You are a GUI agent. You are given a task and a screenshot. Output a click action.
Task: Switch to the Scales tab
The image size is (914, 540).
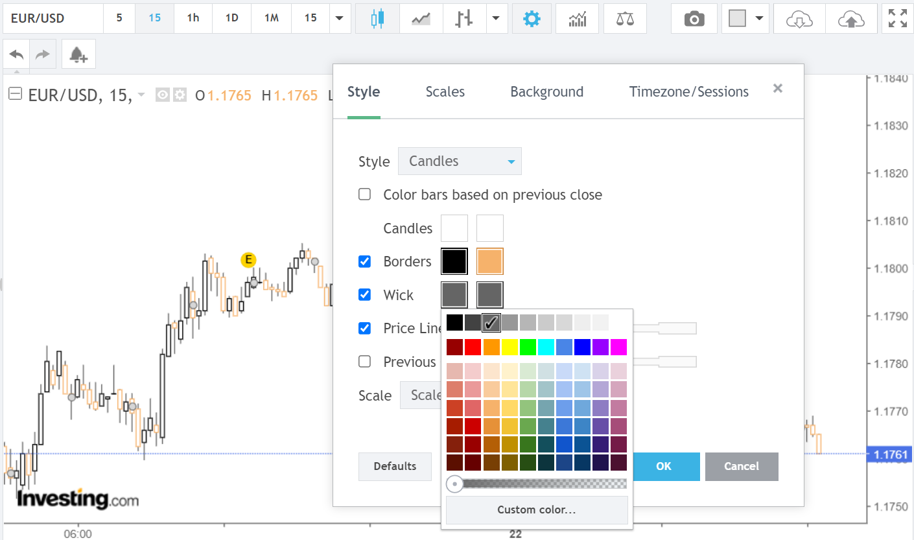(445, 92)
